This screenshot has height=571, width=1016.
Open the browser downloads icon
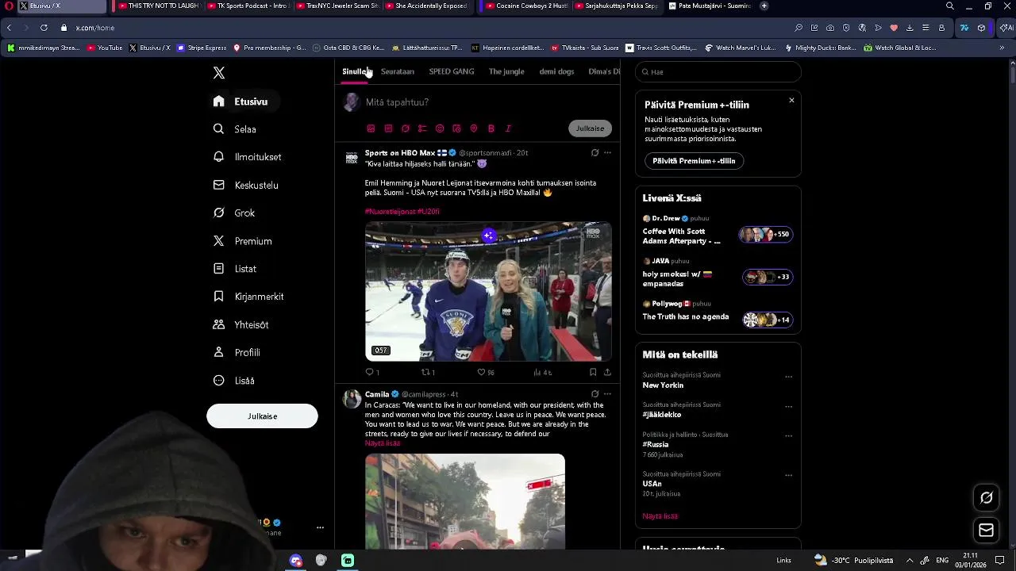(x=910, y=28)
